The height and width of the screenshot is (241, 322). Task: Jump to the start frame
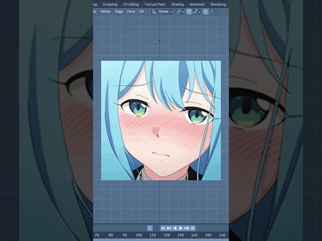point(163,228)
